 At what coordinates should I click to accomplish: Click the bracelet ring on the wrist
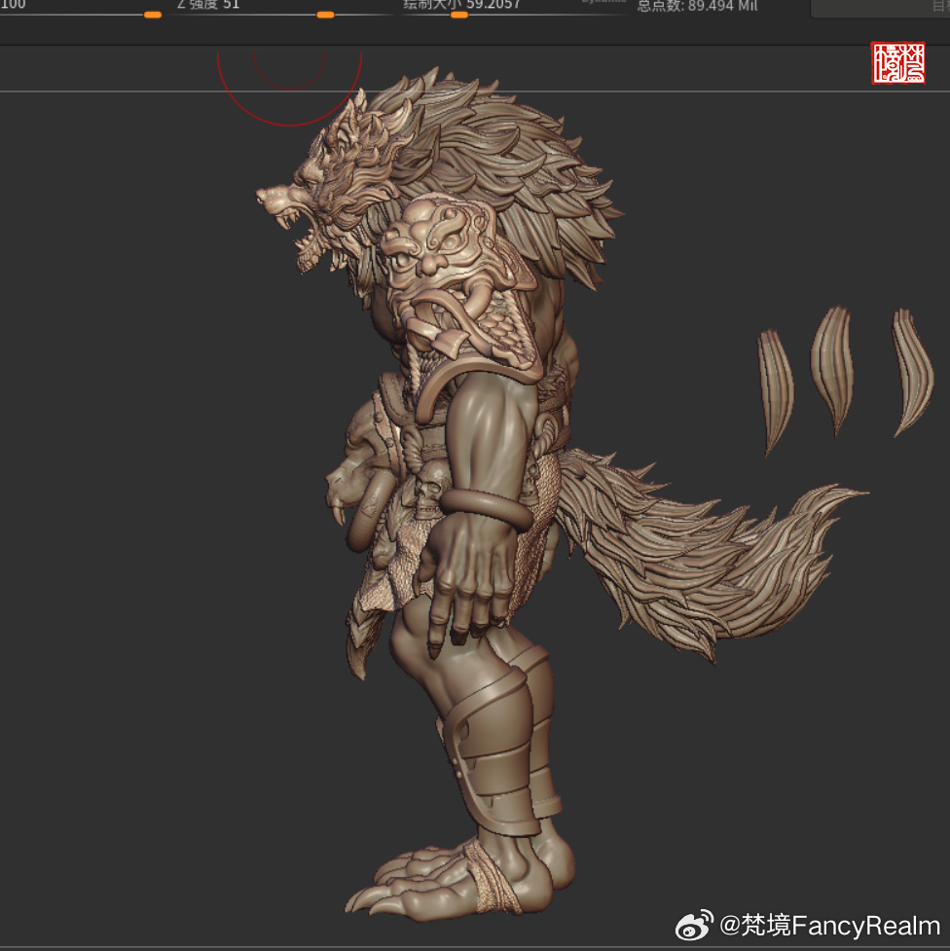(x=486, y=506)
